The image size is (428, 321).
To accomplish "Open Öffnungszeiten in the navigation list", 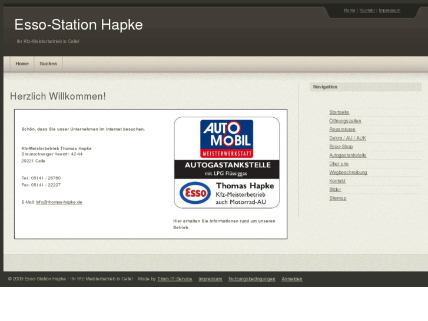I will [345, 121].
